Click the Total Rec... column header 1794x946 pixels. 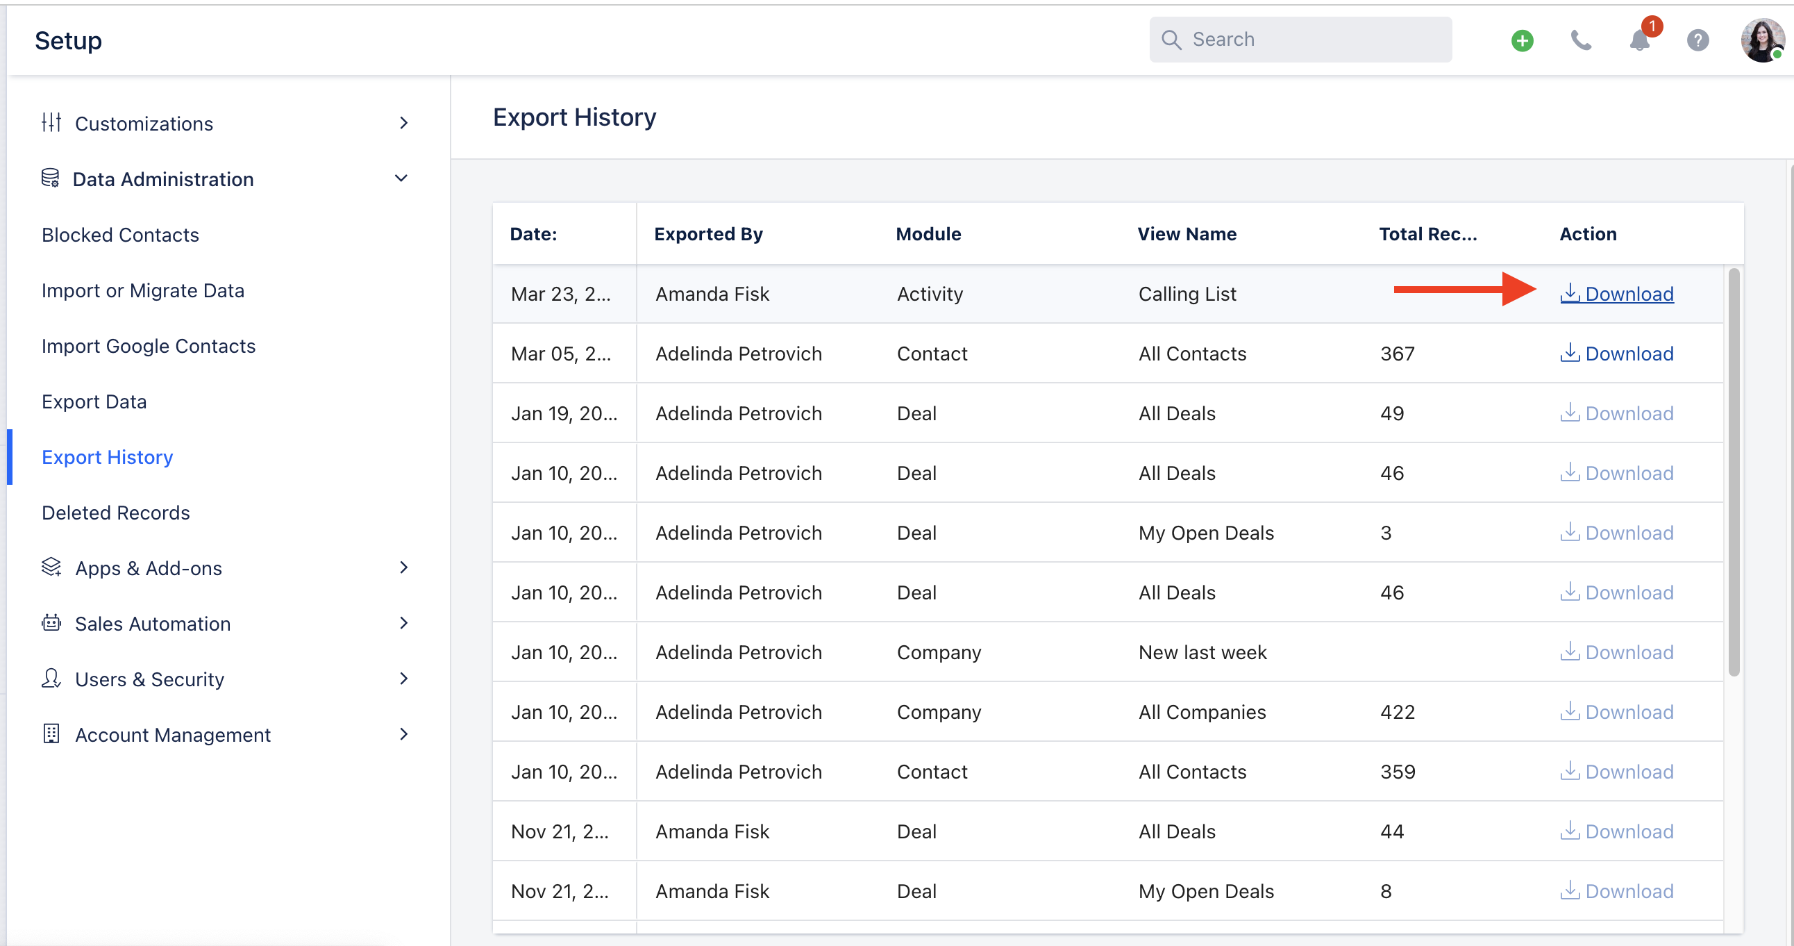(x=1427, y=234)
